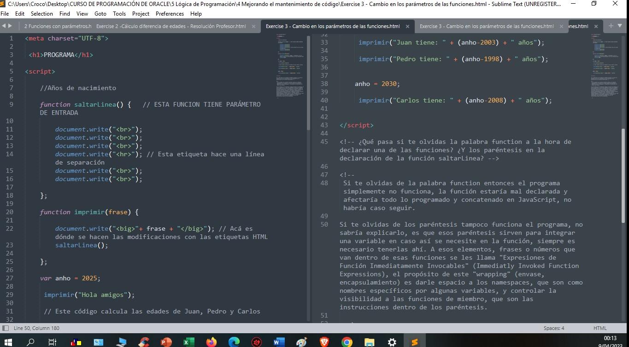Click the anho = 2030 line
The height and width of the screenshot is (347, 629).
click(x=377, y=84)
